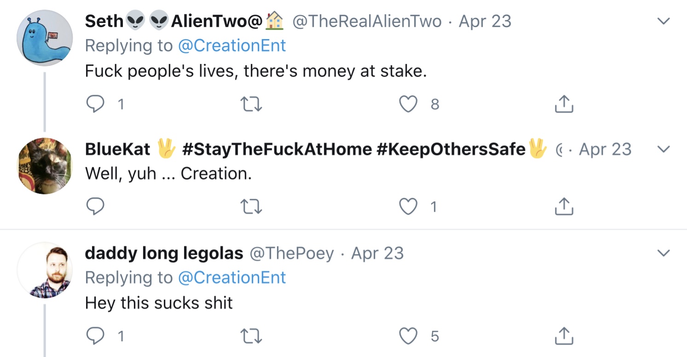The width and height of the screenshot is (687, 357).
Task: Retweet Seth AlienTwo's tweet
Action: (252, 105)
